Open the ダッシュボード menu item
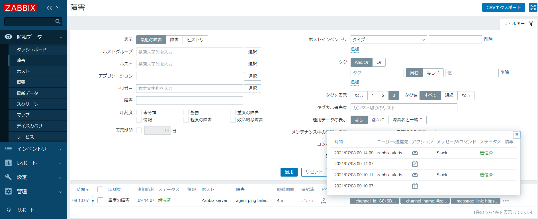This screenshot has height=219, width=538. tap(38, 50)
